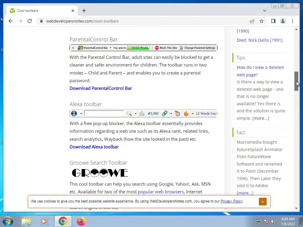Switch to Chrome in the taskbar
This screenshot has height=227, width=303.
tap(63, 221)
